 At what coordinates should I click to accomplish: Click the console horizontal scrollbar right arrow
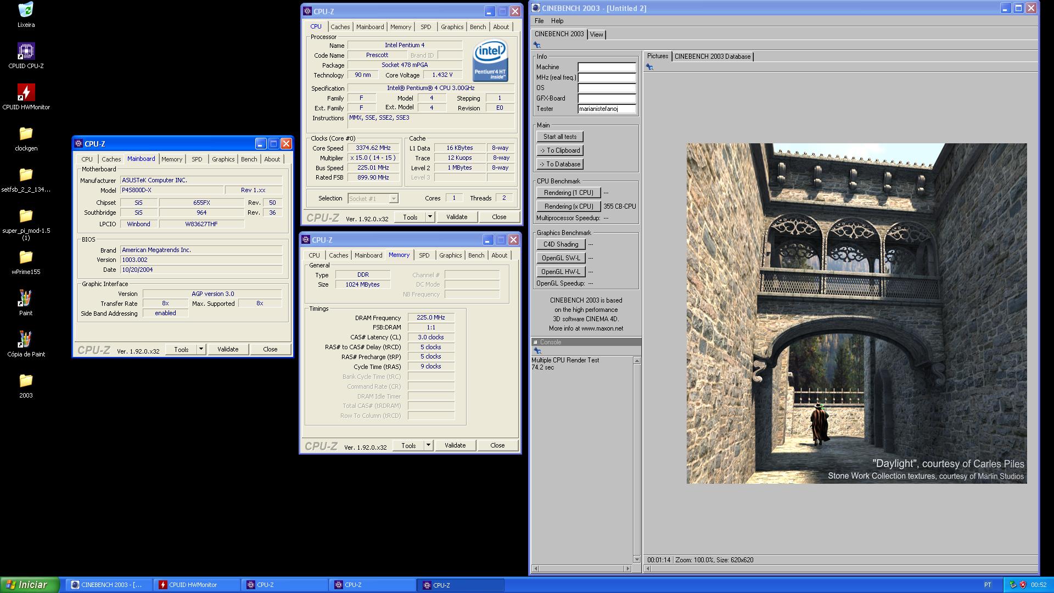coord(628,569)
